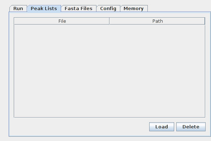Image resolution: width=211 pixels, height=141 pixels.
Task: Select the Path header cell
Action: click(x=157, y=21)
